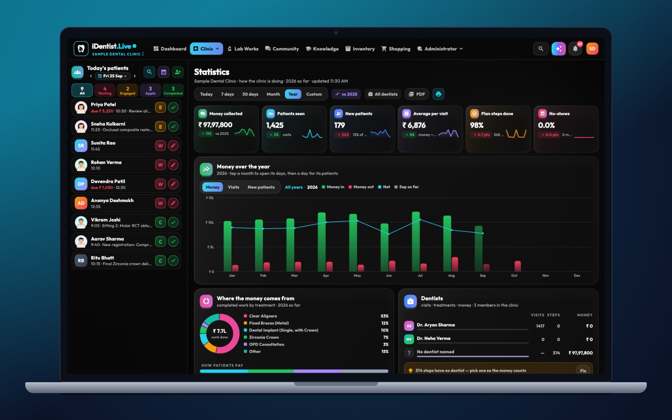Open the All years link

(294, 187)
